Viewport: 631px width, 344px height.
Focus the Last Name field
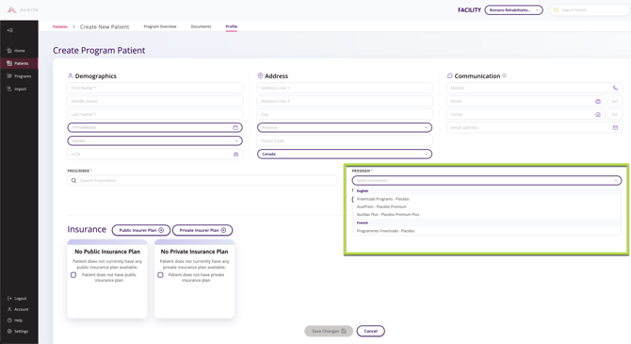(155, 114)
